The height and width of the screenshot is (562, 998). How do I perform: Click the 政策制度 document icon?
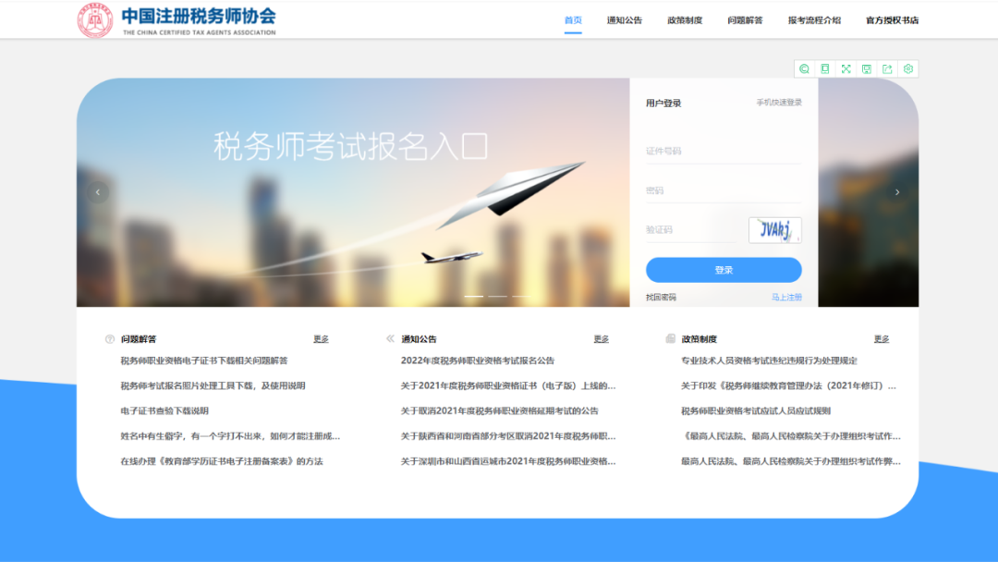(670, 338)
